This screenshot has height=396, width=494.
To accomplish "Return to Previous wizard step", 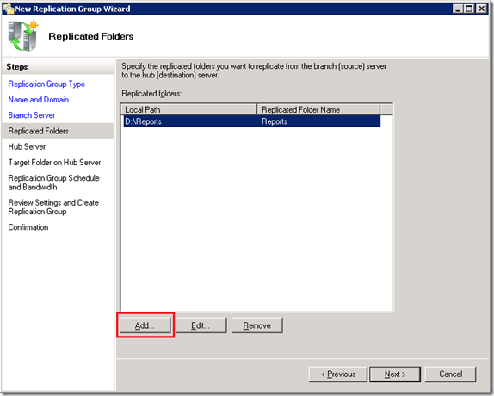I will pos(338,374).
